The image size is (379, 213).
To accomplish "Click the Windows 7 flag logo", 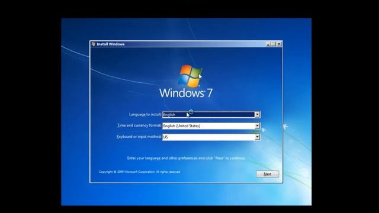I will pyautogui.click(x=190, y=76).
